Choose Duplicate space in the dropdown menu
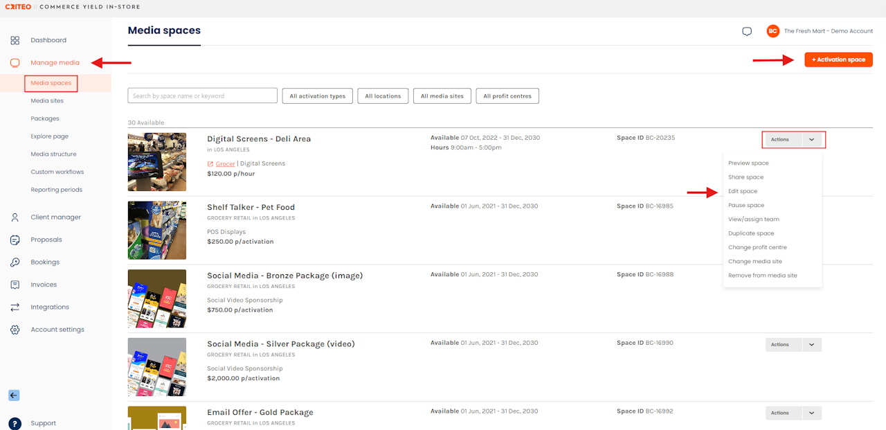 751,233
